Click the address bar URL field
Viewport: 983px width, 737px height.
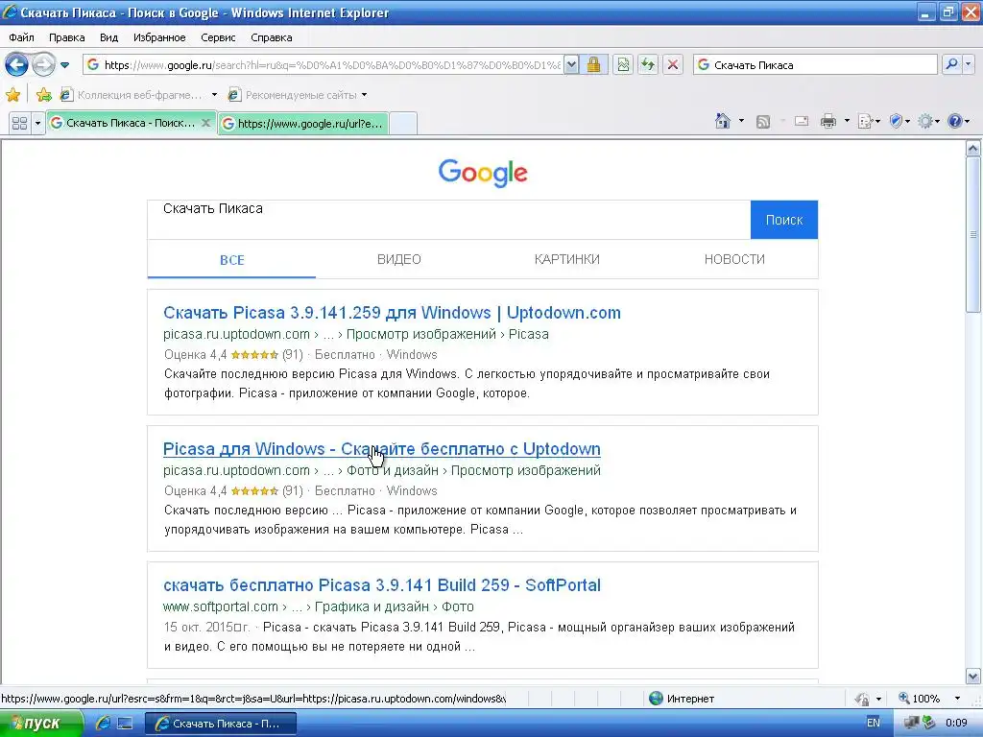(323, 65)
